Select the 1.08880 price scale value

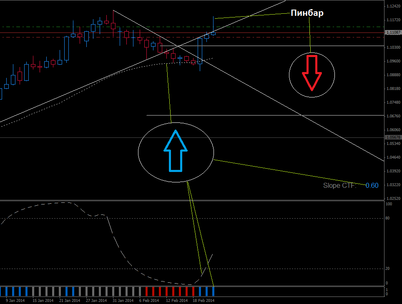click(x=393, y=75)
